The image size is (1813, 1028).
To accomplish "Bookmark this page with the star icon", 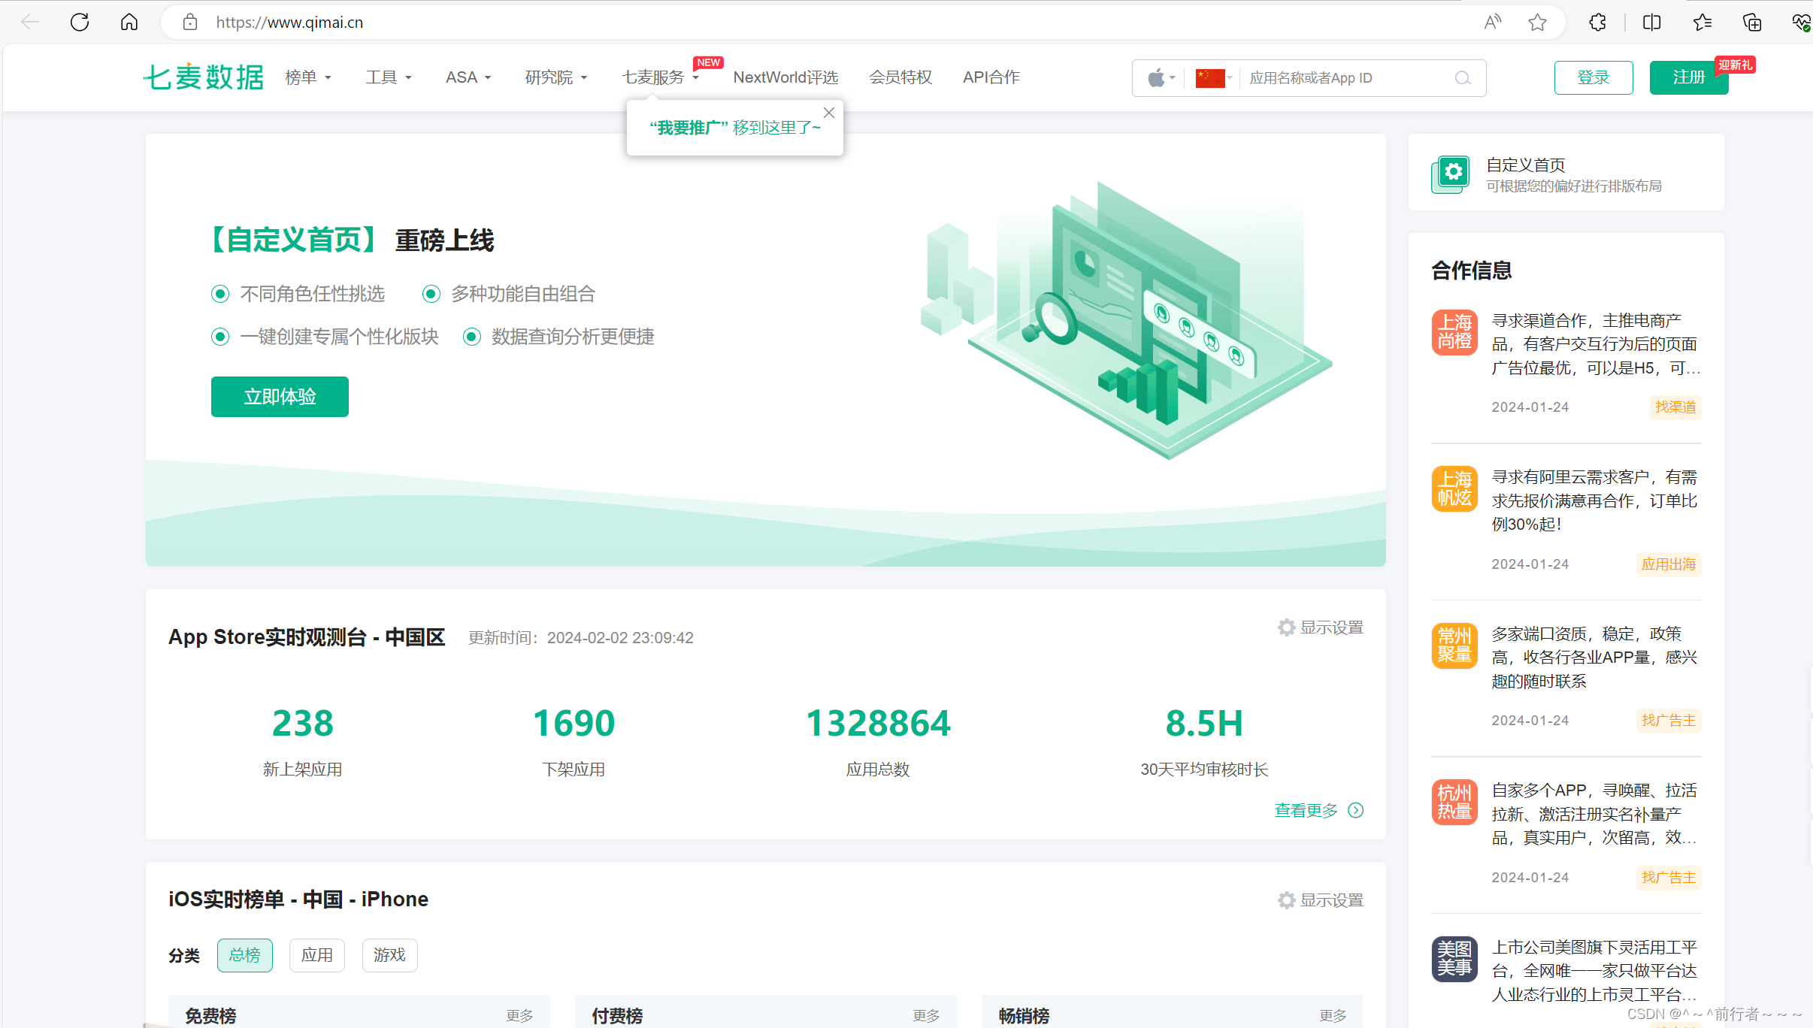I will [1538, 22].
